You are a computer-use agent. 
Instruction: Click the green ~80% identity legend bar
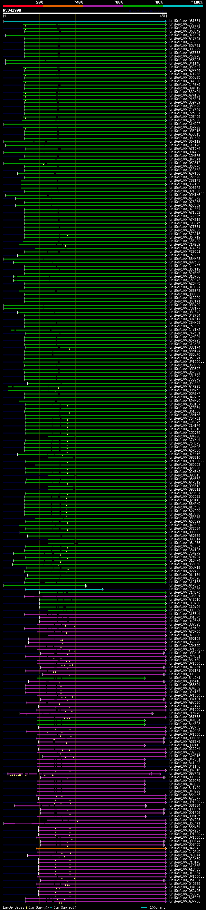coord(143,6)
